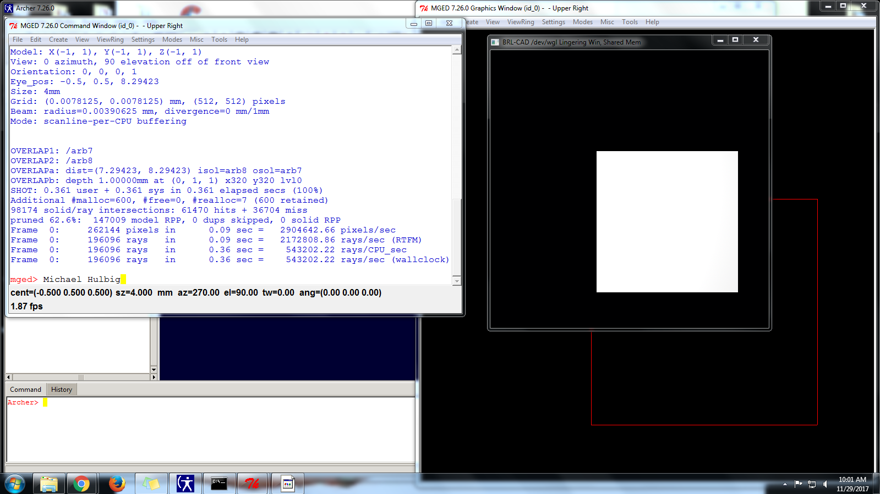Image resolution: width=880 pixels, height=494 pixels.
Task: Click the rendered white square in framebuffer
Action: 667,221
